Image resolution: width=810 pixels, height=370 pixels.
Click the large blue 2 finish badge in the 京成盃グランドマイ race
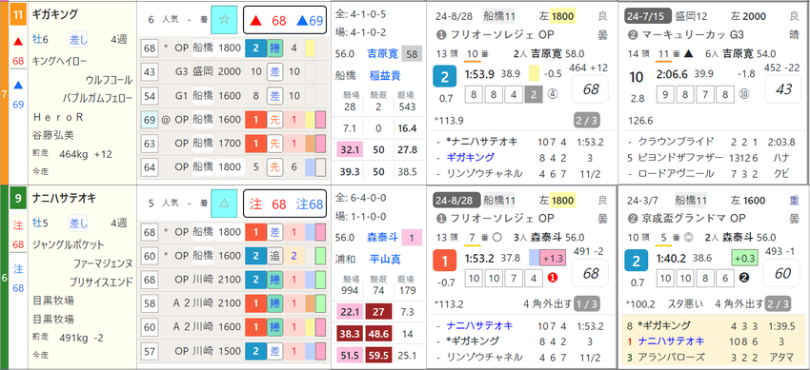[637, 261]
